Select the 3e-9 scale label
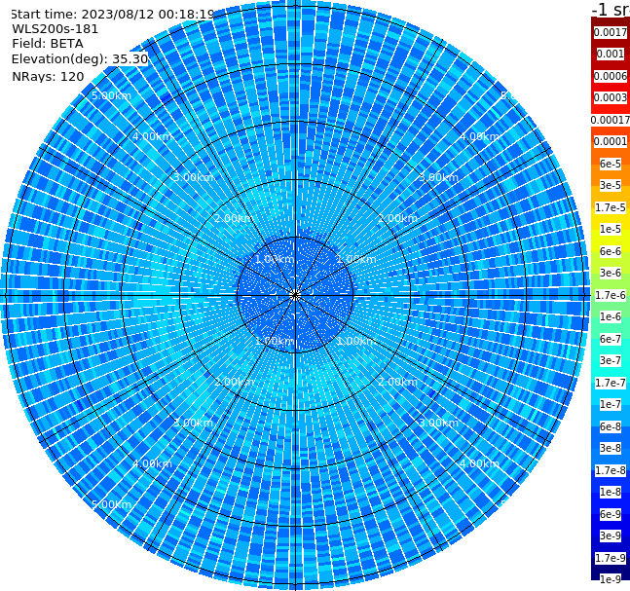The height and width of the screenshot is (591, 630). [611, 536]
